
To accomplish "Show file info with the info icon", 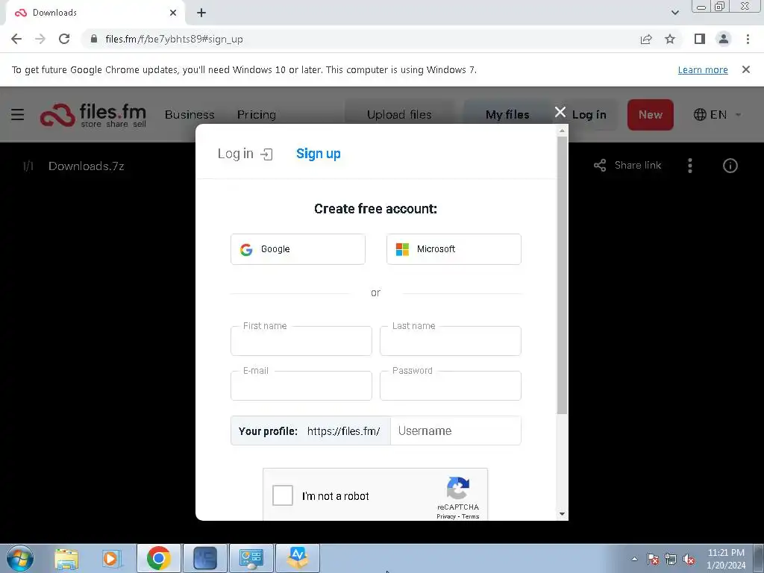I will [730, 166].
